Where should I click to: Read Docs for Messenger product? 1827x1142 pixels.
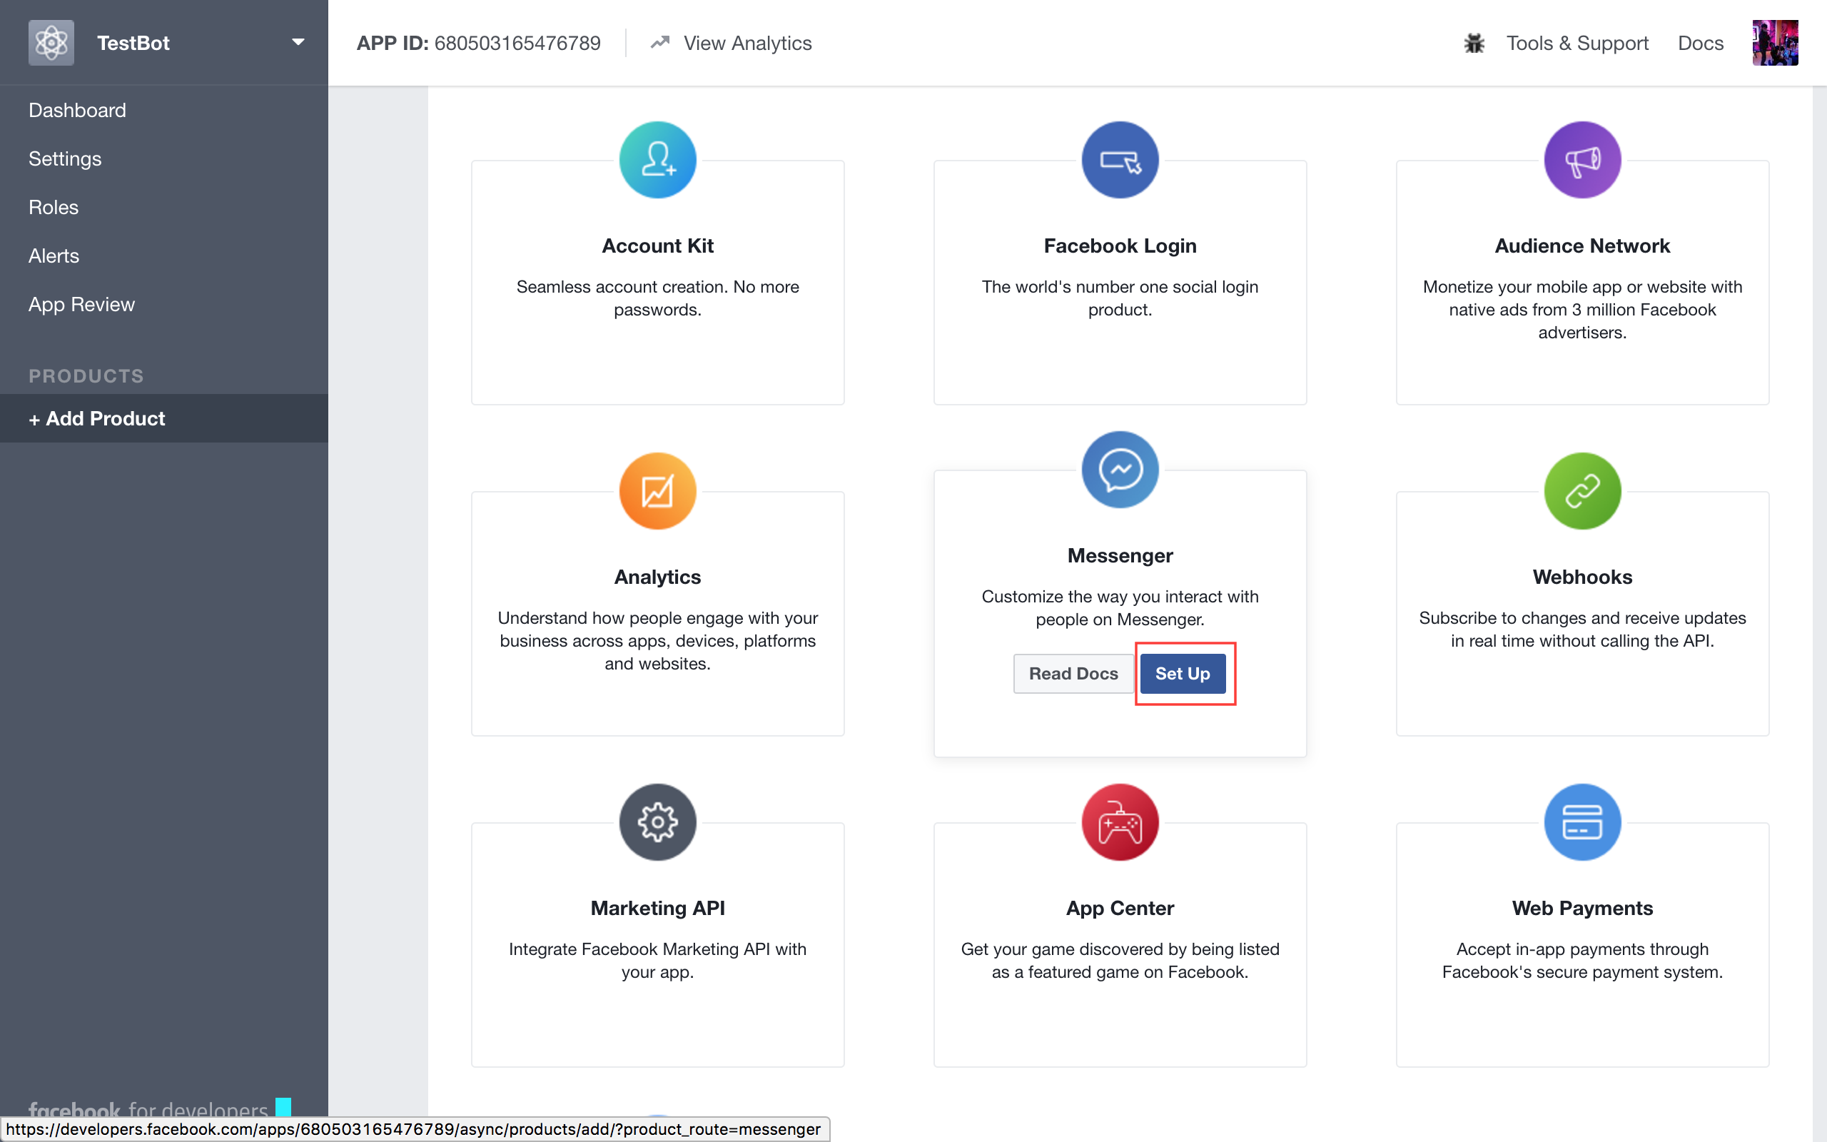[x=1073, y=672]
